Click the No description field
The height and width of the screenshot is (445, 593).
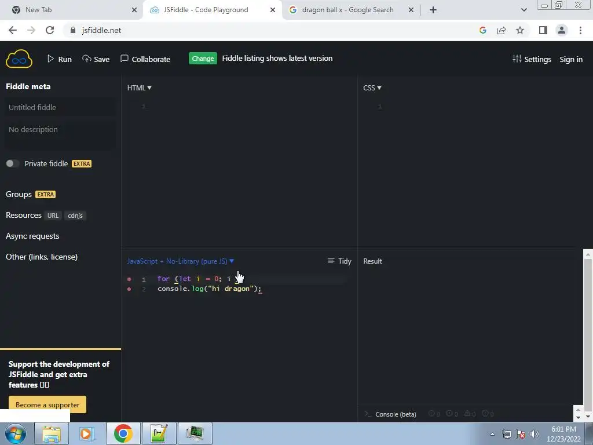click(60, 134)
